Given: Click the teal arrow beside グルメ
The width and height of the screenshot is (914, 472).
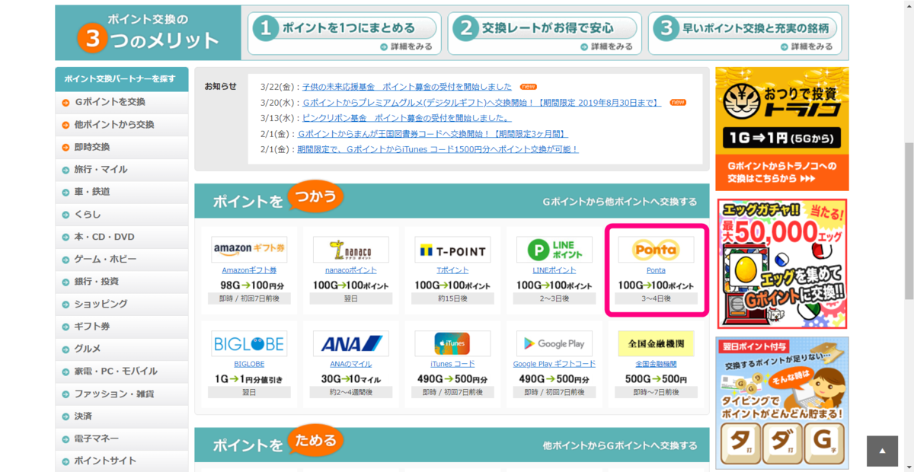Looking at the screenshot, I should tap(66, 349).
